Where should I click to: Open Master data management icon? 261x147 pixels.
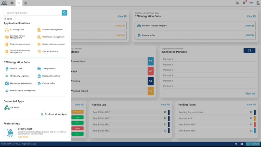pos(39,44)
